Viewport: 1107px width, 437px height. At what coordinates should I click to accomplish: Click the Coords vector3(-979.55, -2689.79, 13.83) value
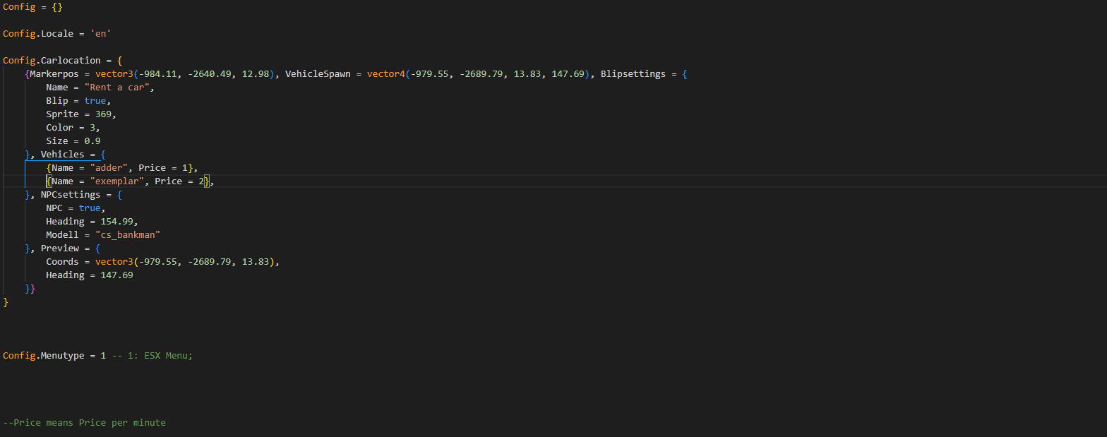pyautogui.click(x=185, y=262)
